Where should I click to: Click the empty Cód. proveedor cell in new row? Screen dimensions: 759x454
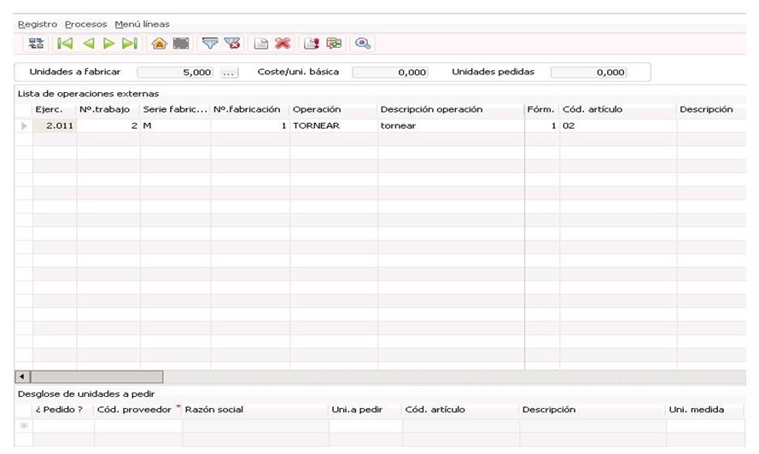(x=138, y=426)
